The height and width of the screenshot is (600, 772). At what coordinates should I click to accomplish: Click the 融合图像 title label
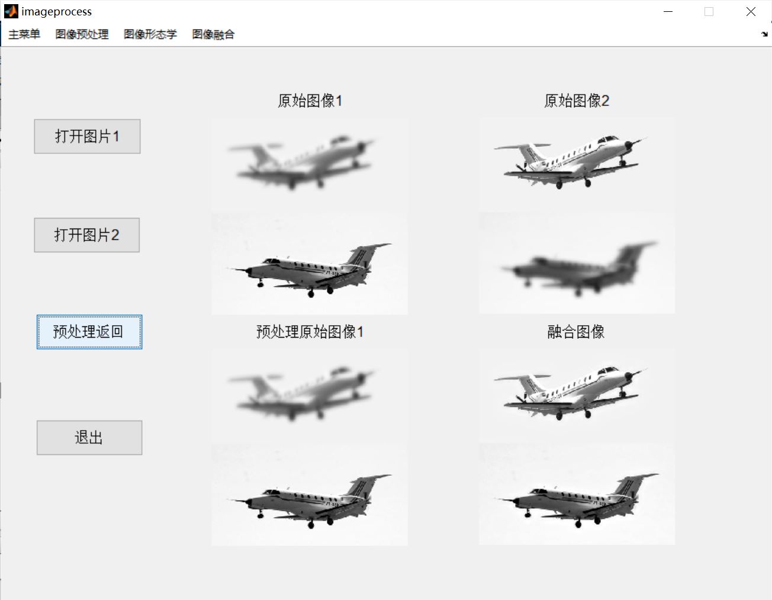575,332
